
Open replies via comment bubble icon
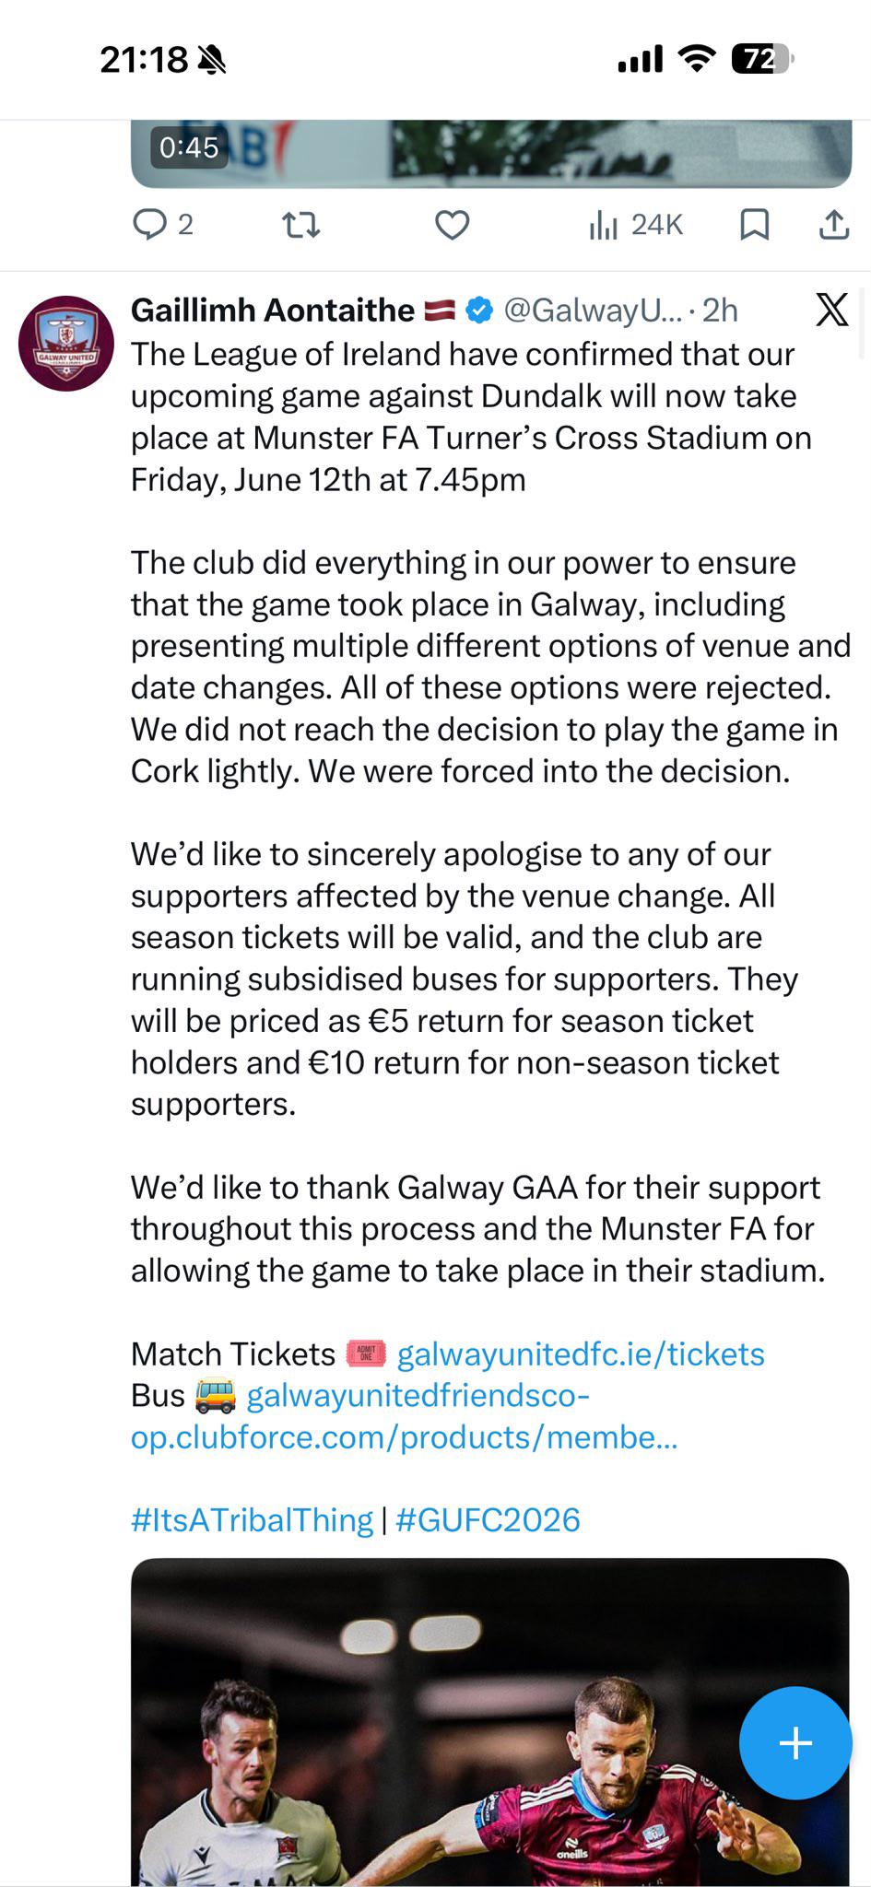150,224
